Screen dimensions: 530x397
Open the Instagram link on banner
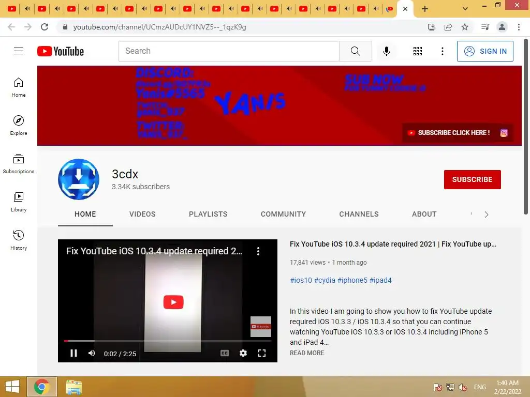[x=504, y=133]
